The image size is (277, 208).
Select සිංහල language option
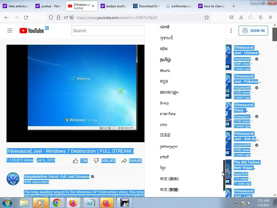(164, 103)
